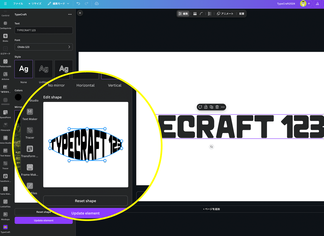324x236 pixels.
Task: Select the black color swatch under Colors
Action: click(18, 97)
